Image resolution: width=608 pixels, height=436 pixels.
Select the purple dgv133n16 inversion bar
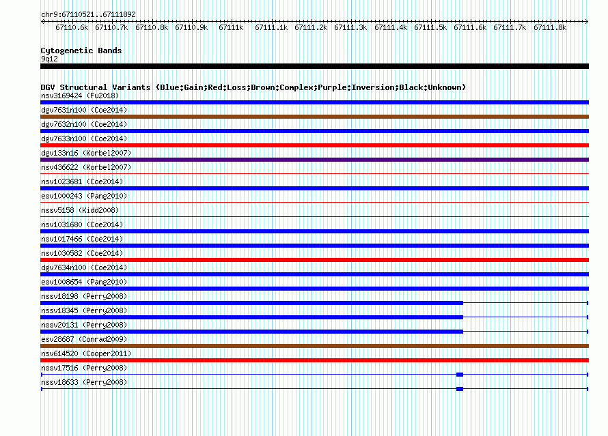[314, 160]
